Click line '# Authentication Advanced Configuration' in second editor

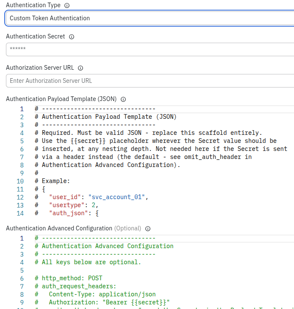pos(104,246)
